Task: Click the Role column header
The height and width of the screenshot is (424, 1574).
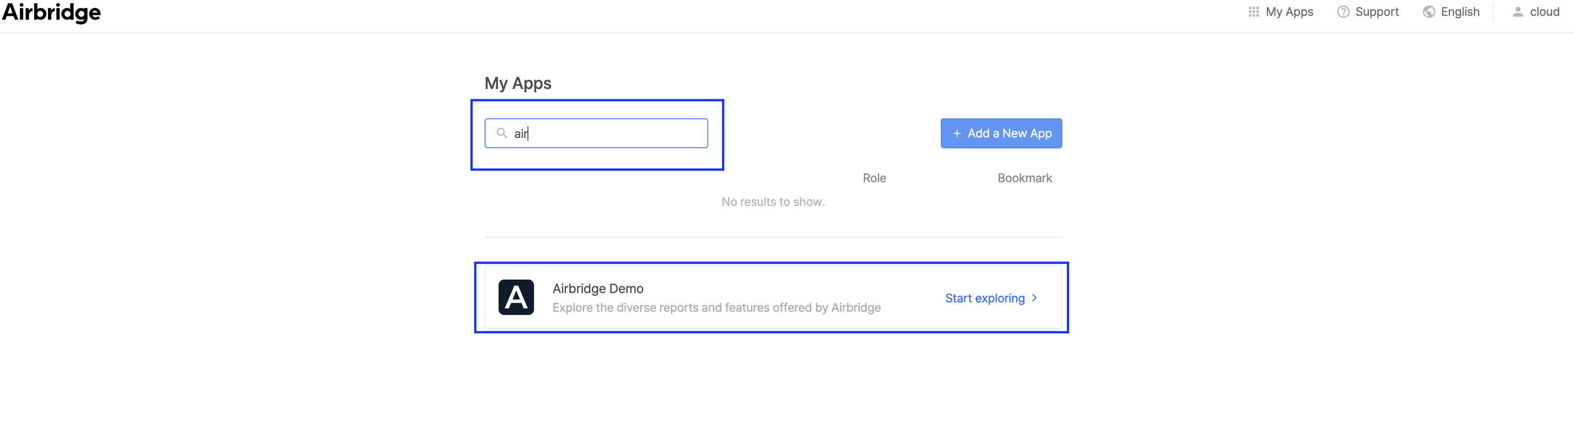Action: [874, 178]
